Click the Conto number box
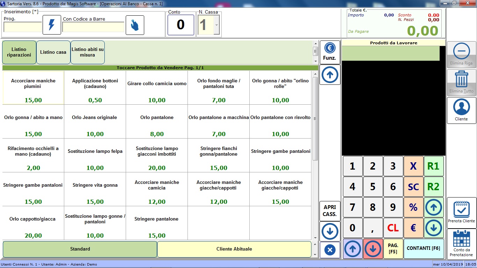This screenshot has height=268, width=477. [x=181, y=25]
